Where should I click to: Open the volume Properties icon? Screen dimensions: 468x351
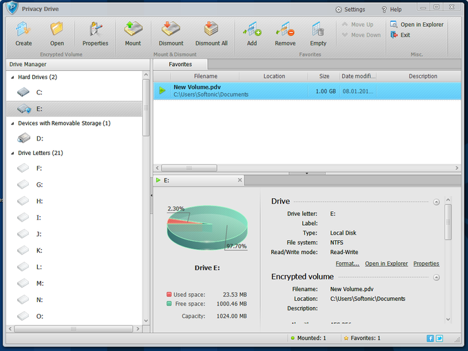click(x=95, y=29)
